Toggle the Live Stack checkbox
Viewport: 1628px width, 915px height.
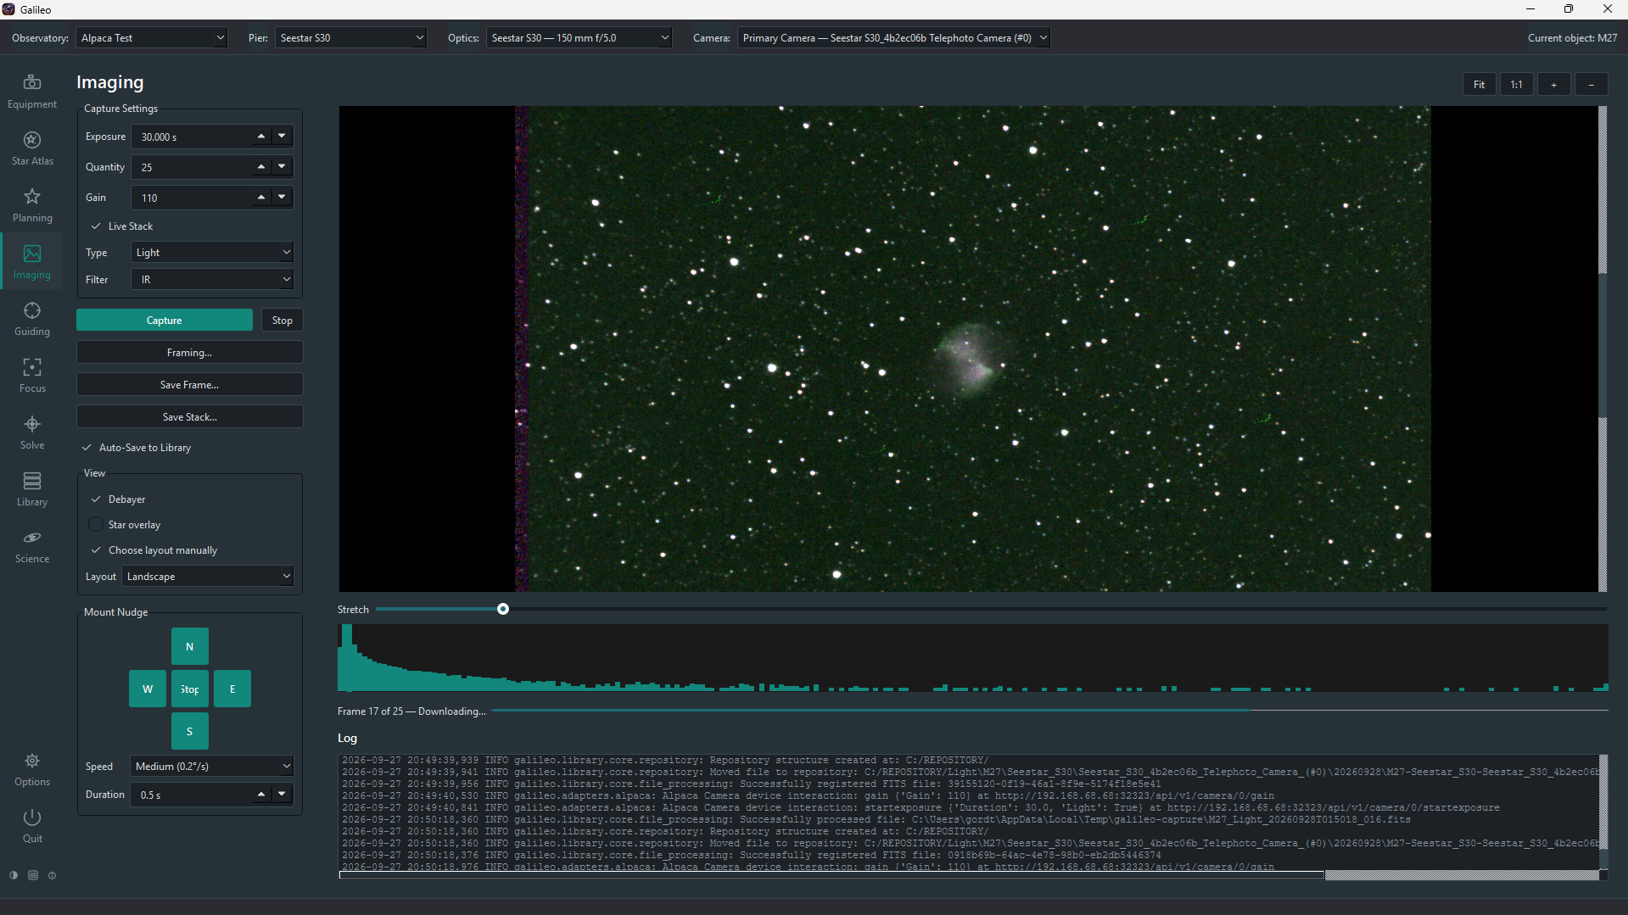coord(96,226)
